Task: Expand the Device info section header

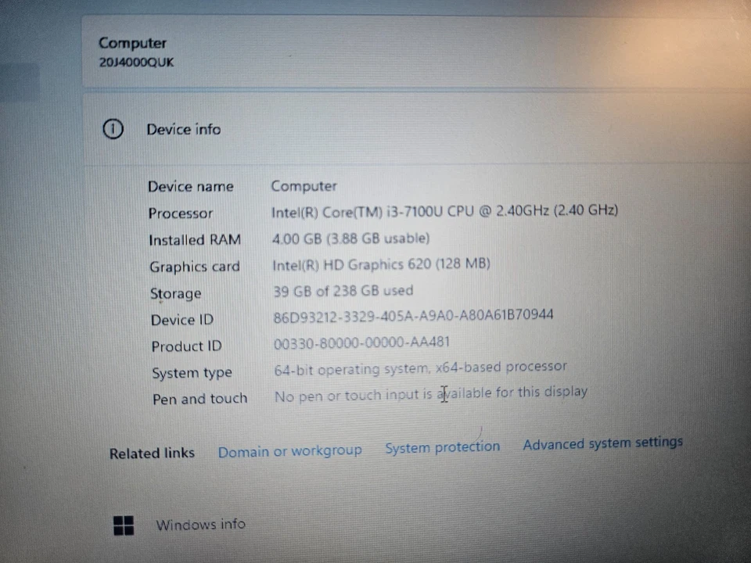Action: (417, 129)
